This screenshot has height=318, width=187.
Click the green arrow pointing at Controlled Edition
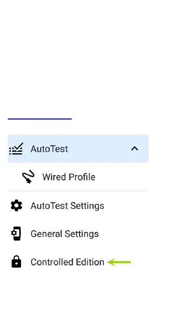click(119, 262)
